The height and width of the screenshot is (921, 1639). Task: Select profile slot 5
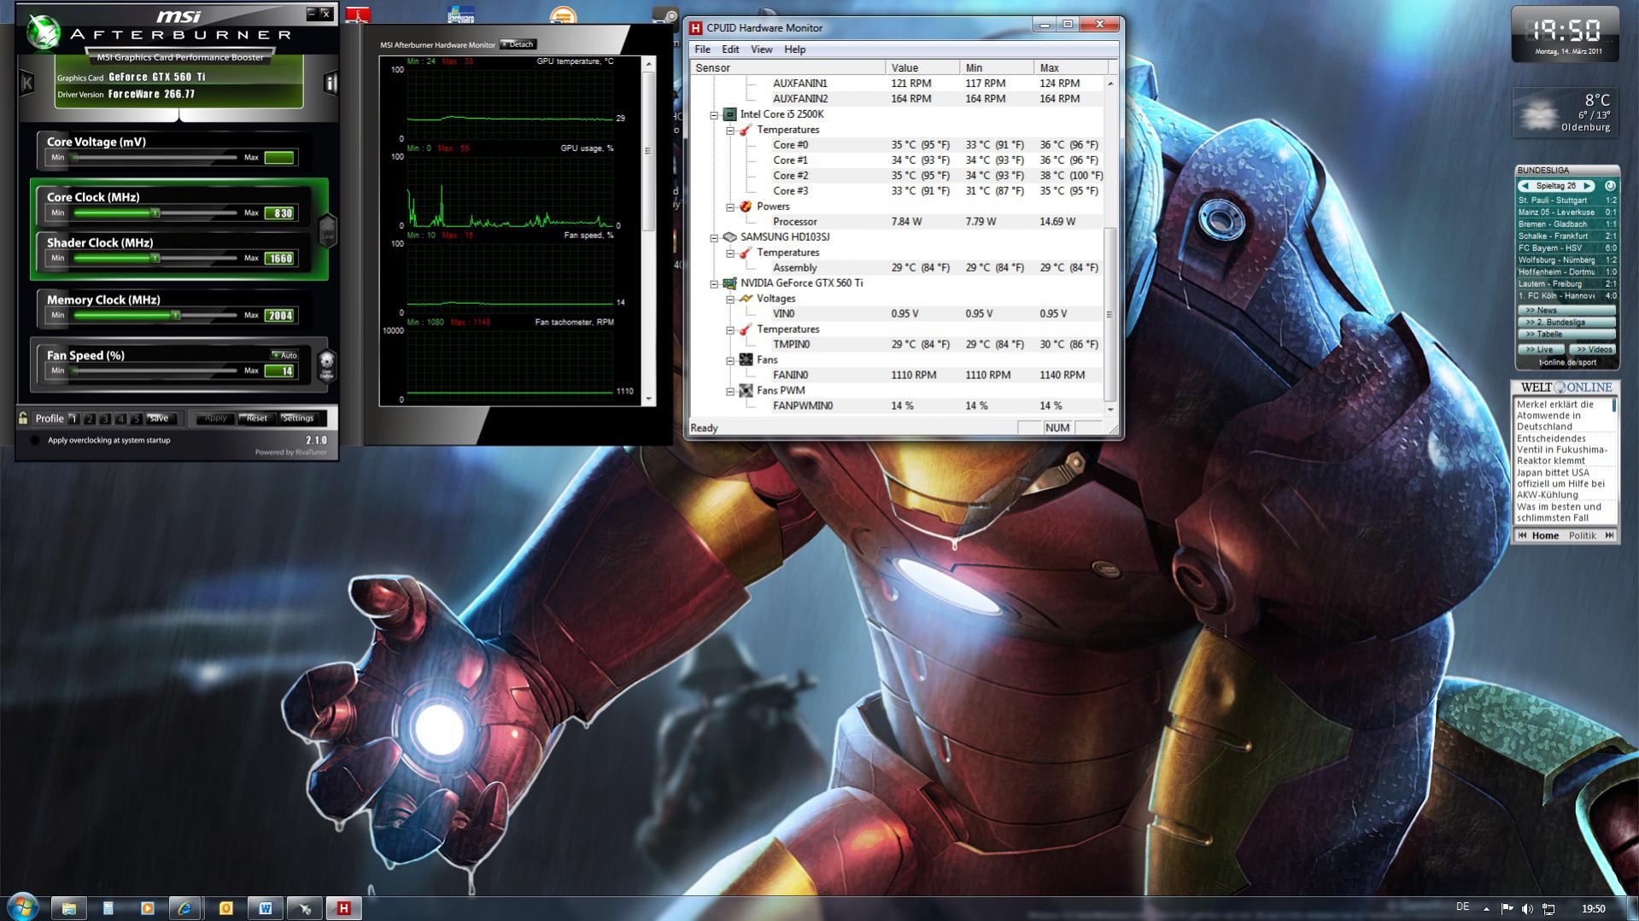(x=136, y=418)
